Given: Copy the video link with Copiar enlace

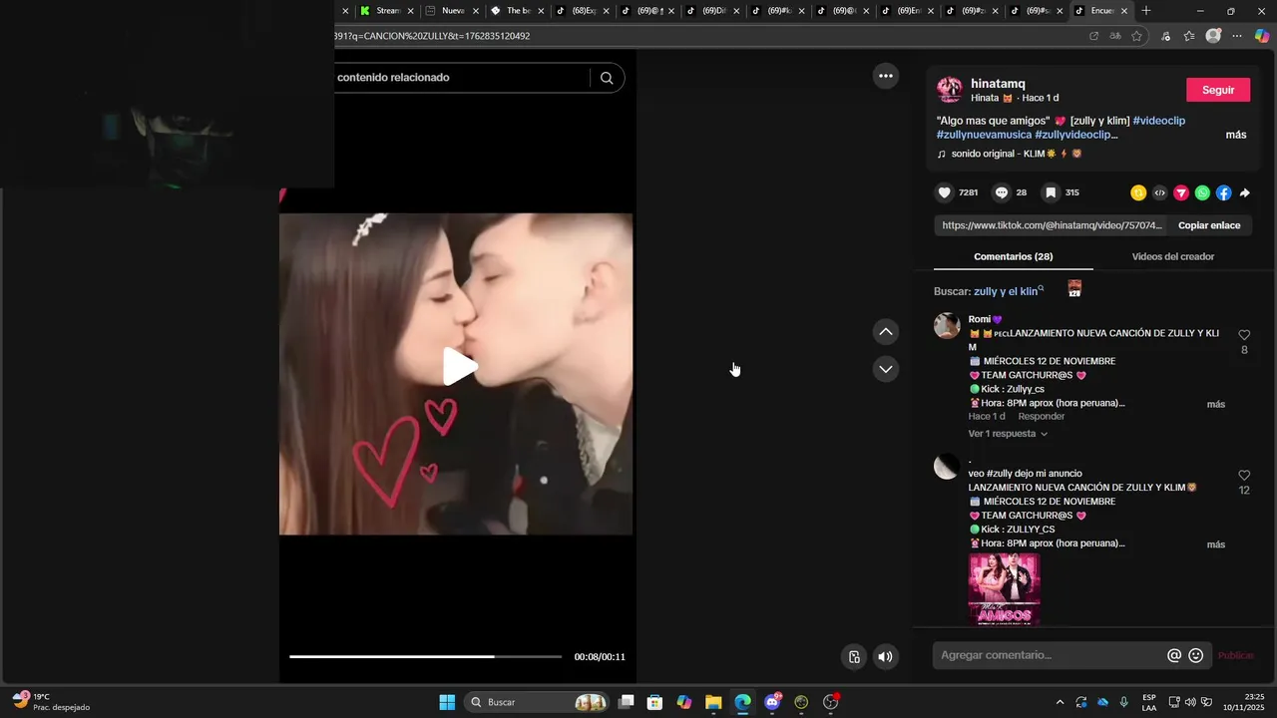Looking at the screenshot, I should pos(1209,225).
